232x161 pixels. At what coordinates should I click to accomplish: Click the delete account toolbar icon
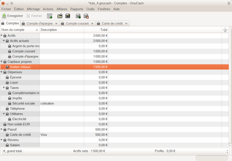[86, 16]
